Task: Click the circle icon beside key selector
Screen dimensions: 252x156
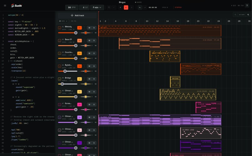Action: pyautogui.click(x=109, y=8)
